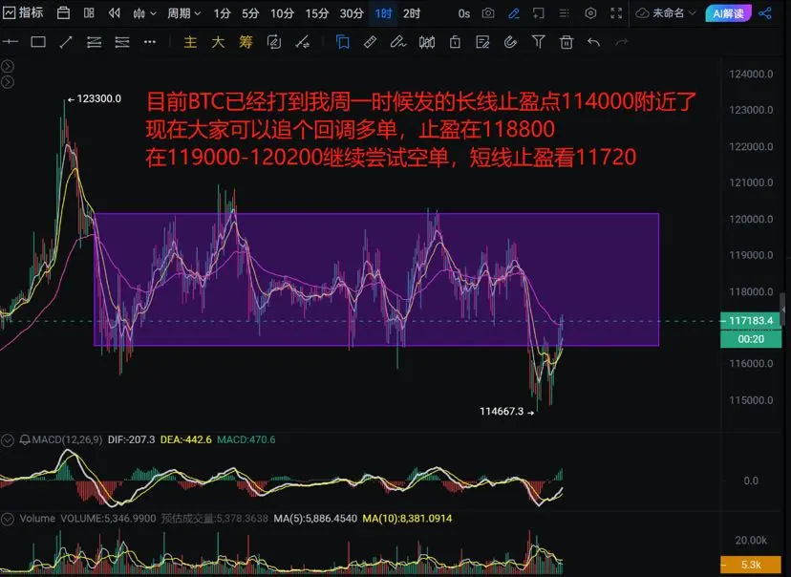
Task: Switch to the 30分 timeframe
Action: [x=352, y=13]
